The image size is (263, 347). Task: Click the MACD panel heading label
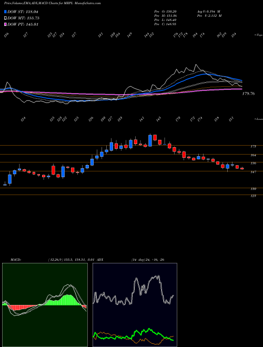(x=15, y=260)
